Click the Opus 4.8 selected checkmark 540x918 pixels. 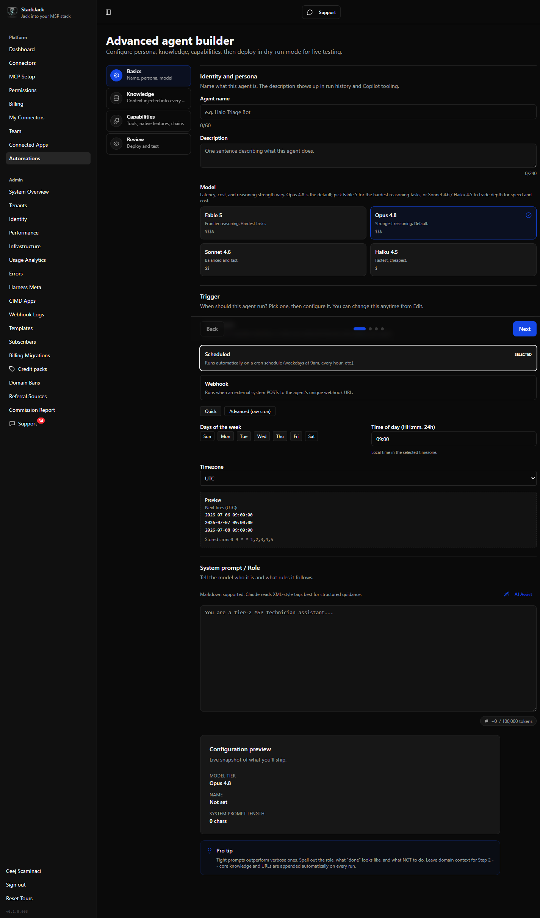pos(528,215)
